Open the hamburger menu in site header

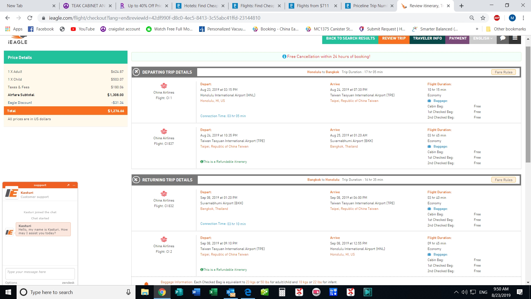coord(515,38)
